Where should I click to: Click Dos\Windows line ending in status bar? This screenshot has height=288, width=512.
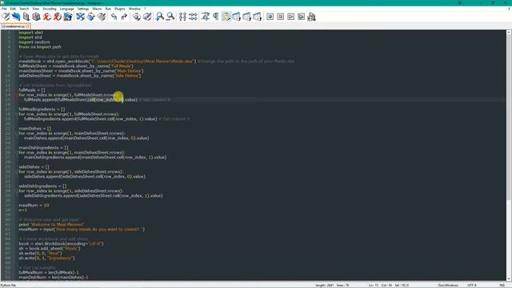click(448, 286)
